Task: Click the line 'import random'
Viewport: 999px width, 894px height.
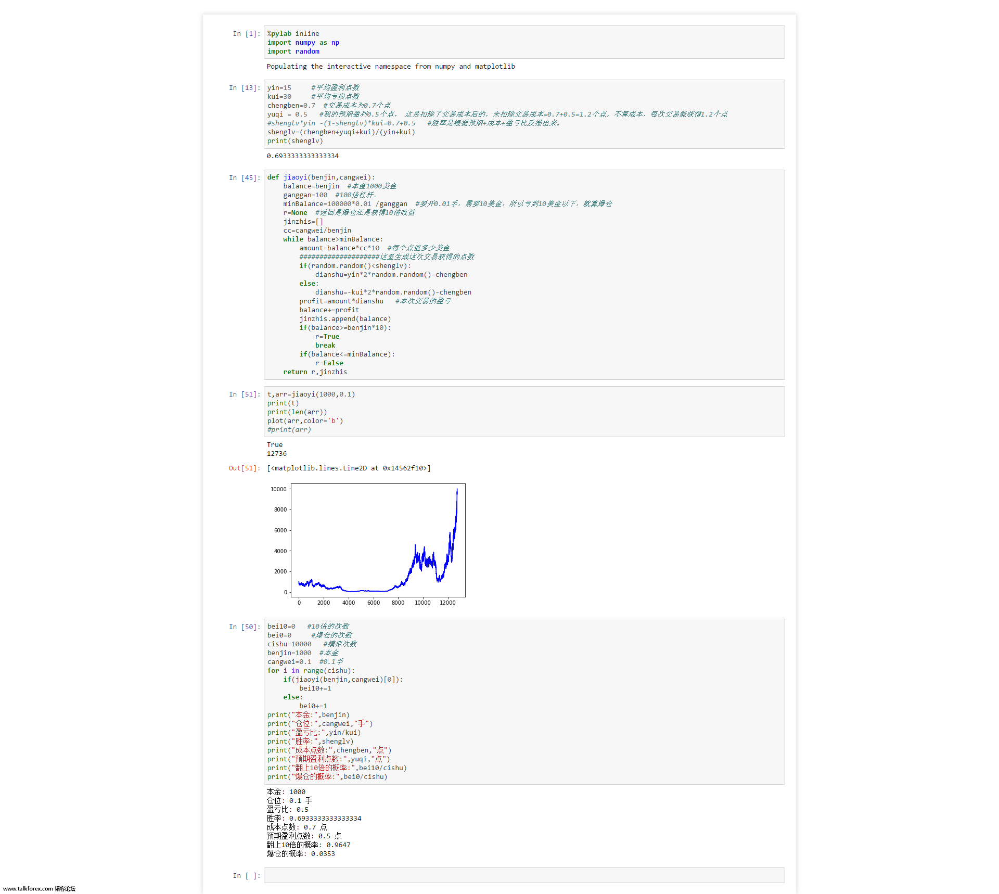Action: click(x=293, y=52)
